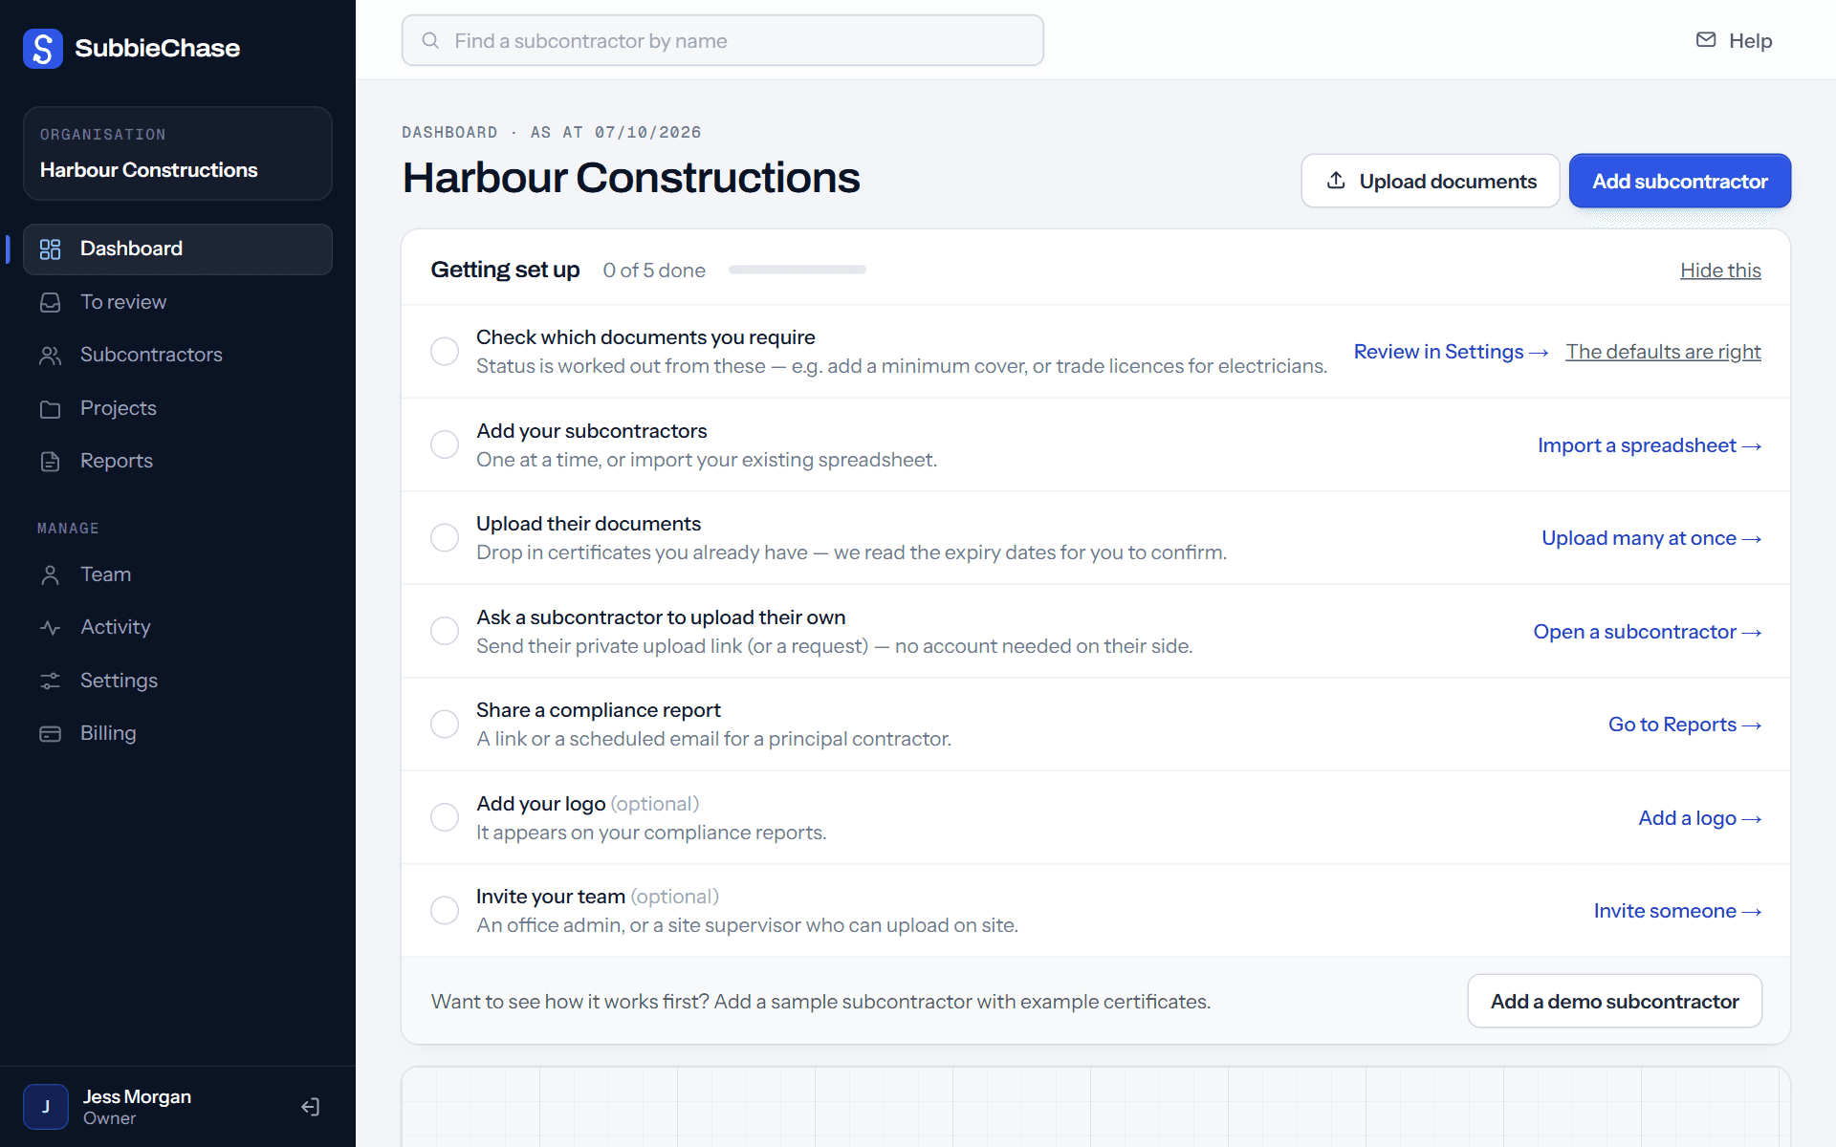Open the To review page
The width and height of the screenshot is (1836, 1147).
tap(178, 302)
